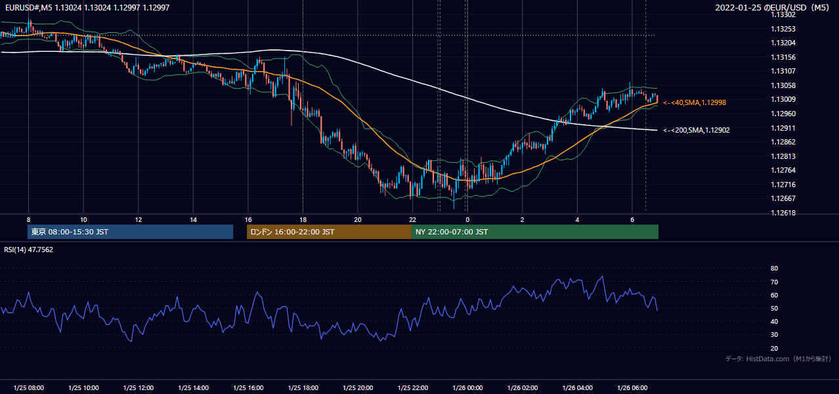Click the HistData.com data source credit

click(779, 359)
